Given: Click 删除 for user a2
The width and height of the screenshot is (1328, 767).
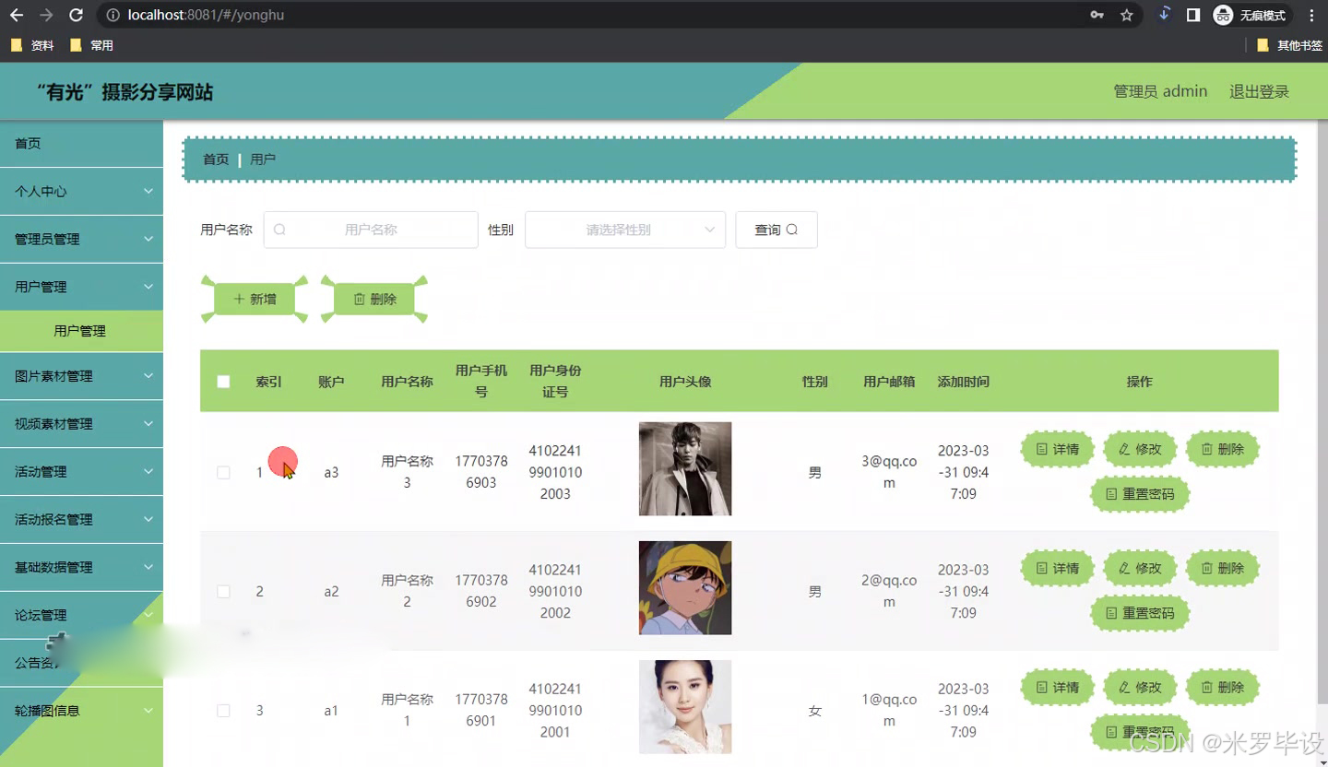Looking at the screenshot, I should 1222,568.
